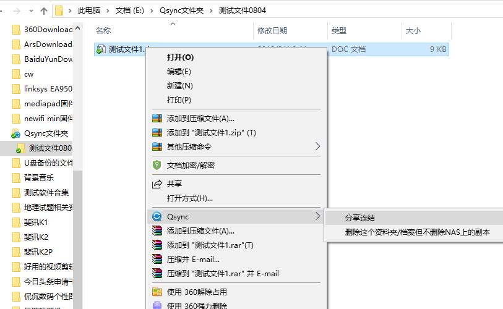Click the folder icon in the address bar
The height and width of the screenshot is (309, 503).
[x=59, y=11]
